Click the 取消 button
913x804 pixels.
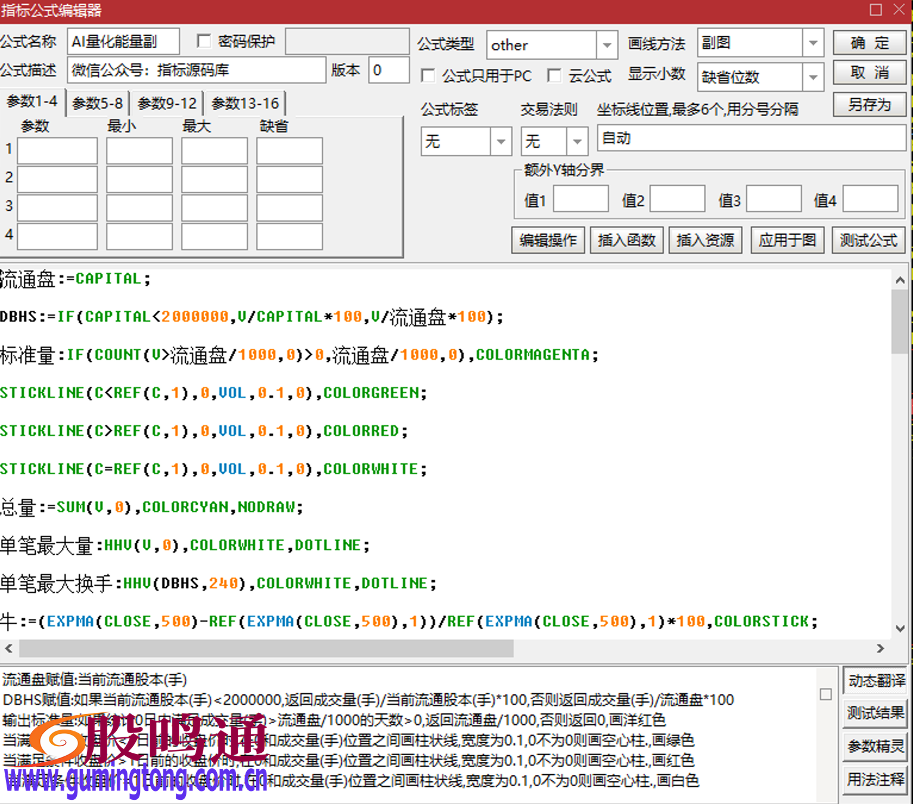coord(869,73)
